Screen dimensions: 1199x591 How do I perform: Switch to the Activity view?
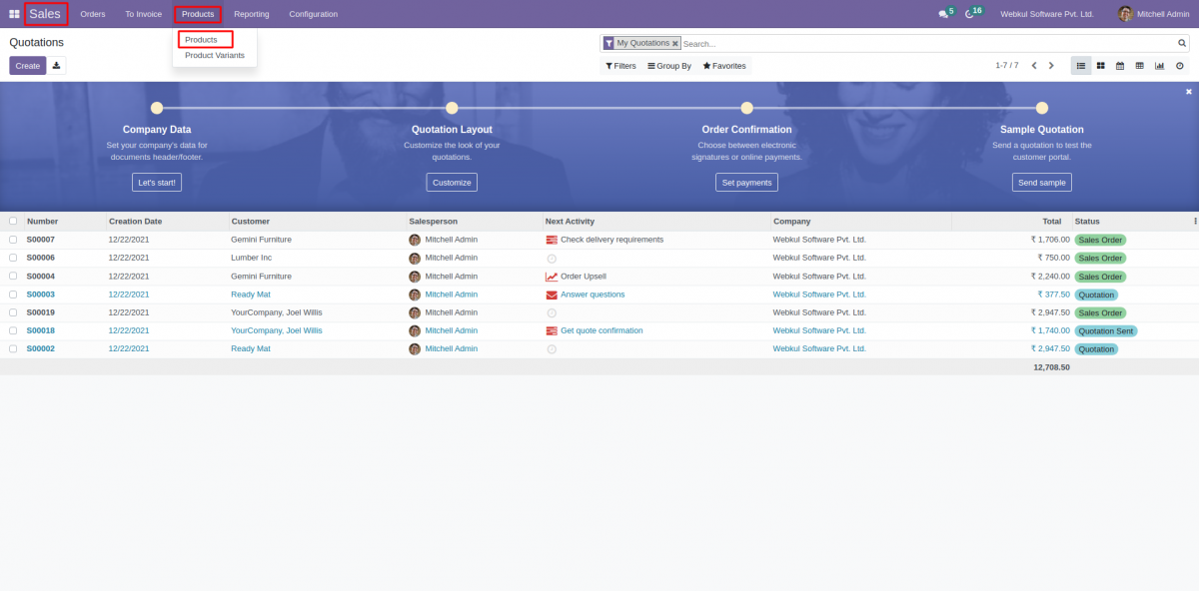tap(1180, 66)
